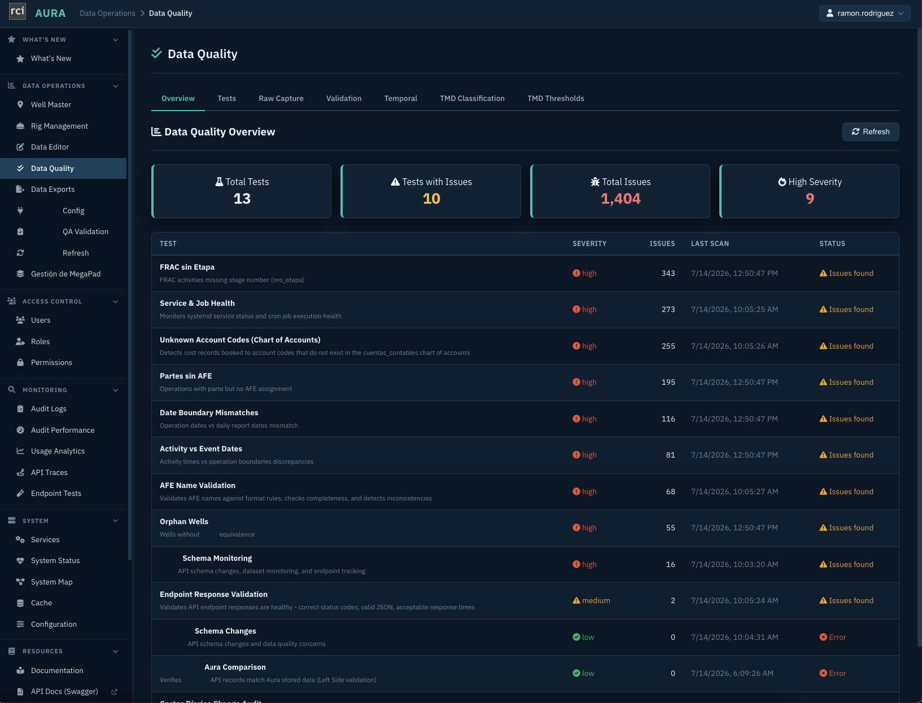The width and height of the screenshot is (922, 703).
Task: Collapse the WHAT'S NEW sidebar section
Action: pyautogui.click(x=116, y=39)
